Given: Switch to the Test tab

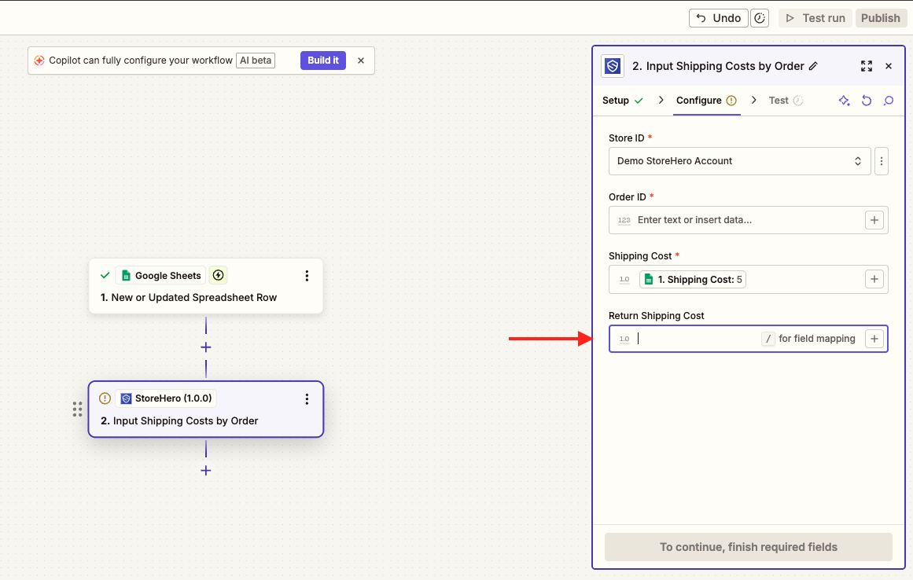Looking at the screenshot, I should [779, 101].
